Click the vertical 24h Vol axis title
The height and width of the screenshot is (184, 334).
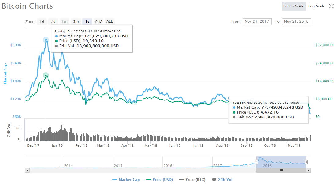(x=9, y=130)
